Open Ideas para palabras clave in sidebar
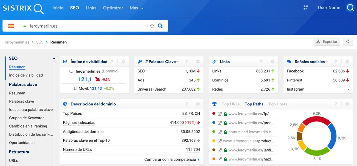This screenshot has width=357, height=166. 31,110
